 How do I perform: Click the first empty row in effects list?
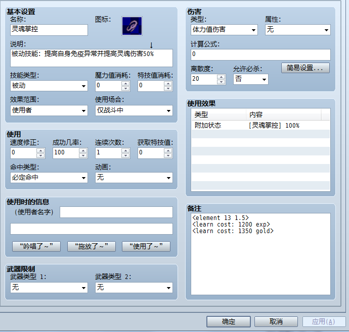[x=260, y=134]
